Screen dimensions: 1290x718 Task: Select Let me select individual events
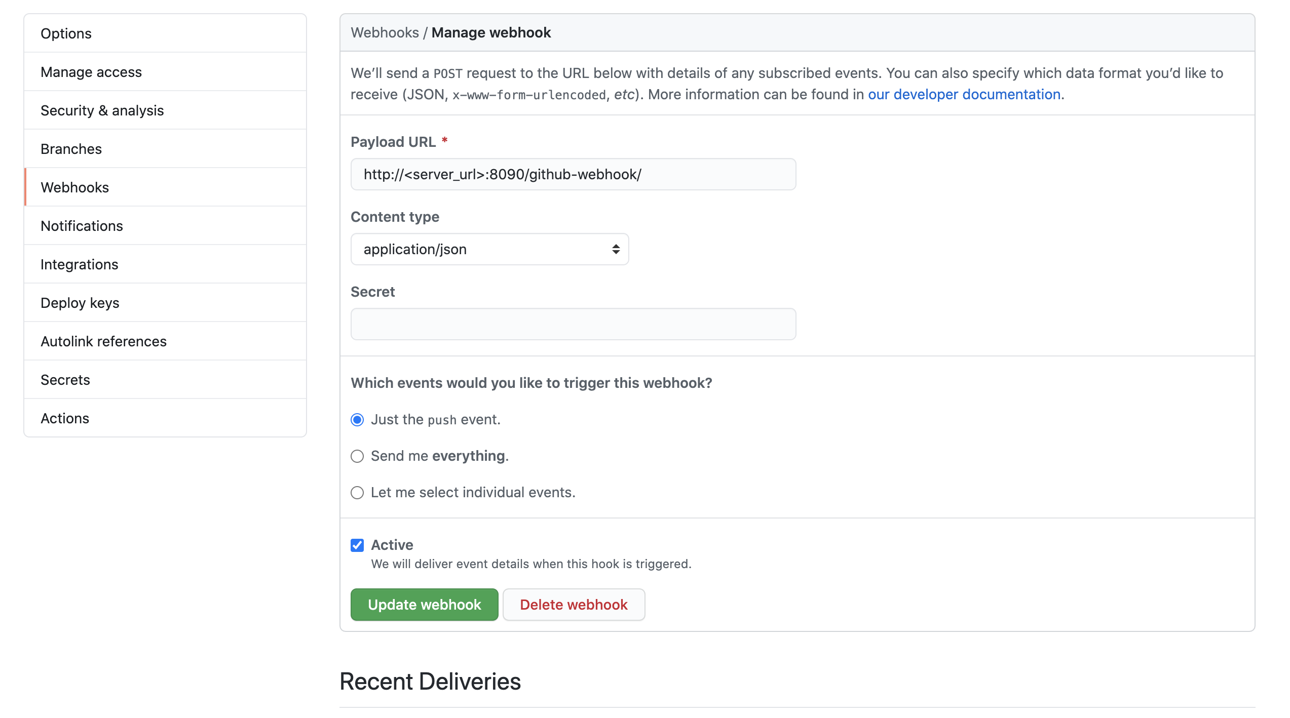pos(357,493)
